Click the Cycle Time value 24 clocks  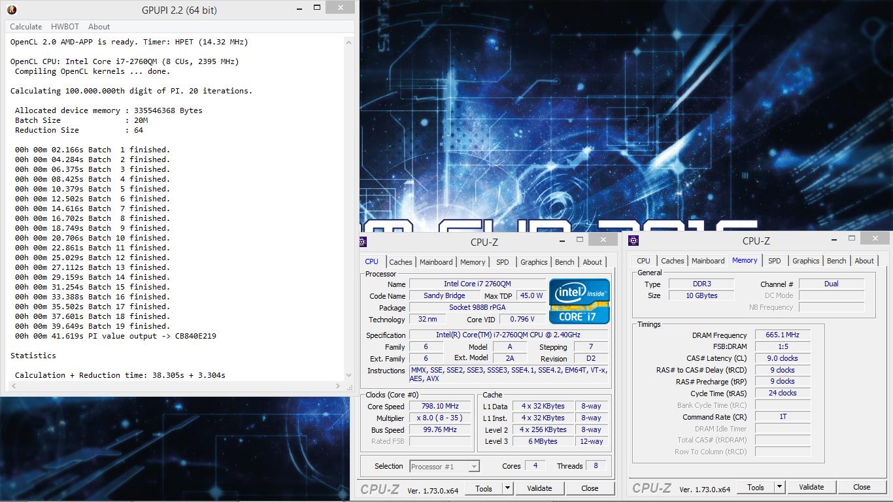(783, 393)
